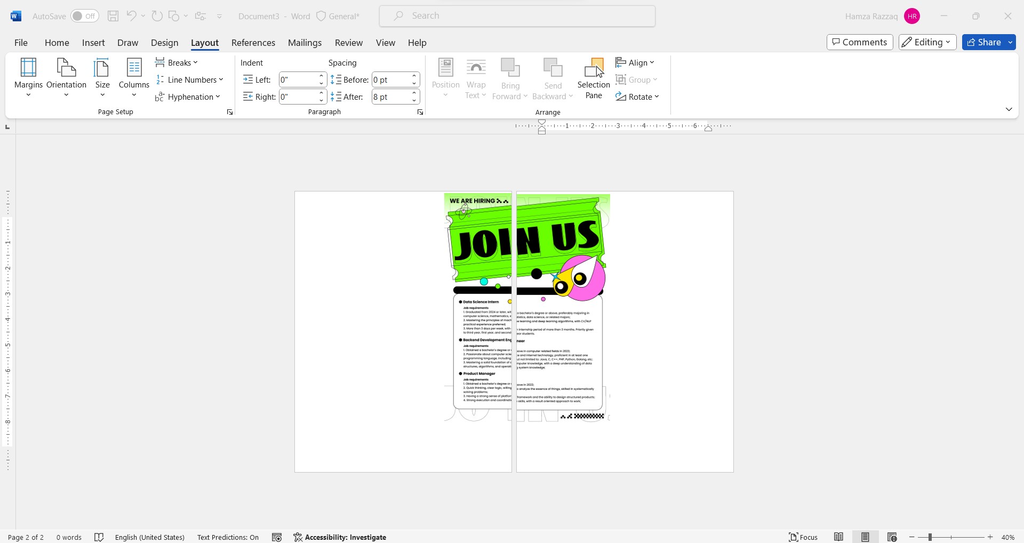Open the Review ribbon tab

(x=348, y=43)
